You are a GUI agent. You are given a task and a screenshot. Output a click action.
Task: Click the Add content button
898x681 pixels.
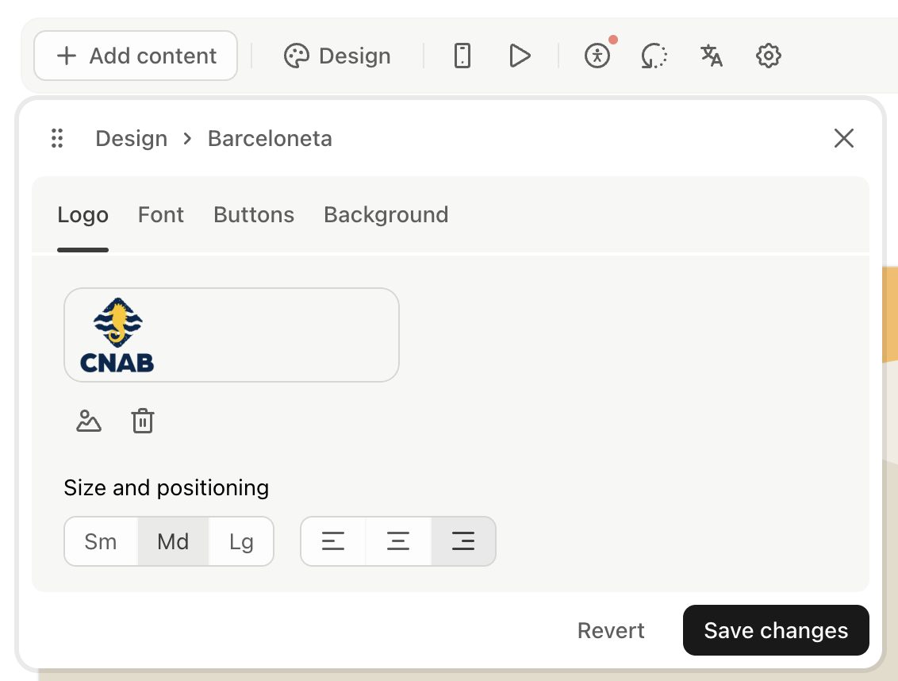tap(136, 56)
